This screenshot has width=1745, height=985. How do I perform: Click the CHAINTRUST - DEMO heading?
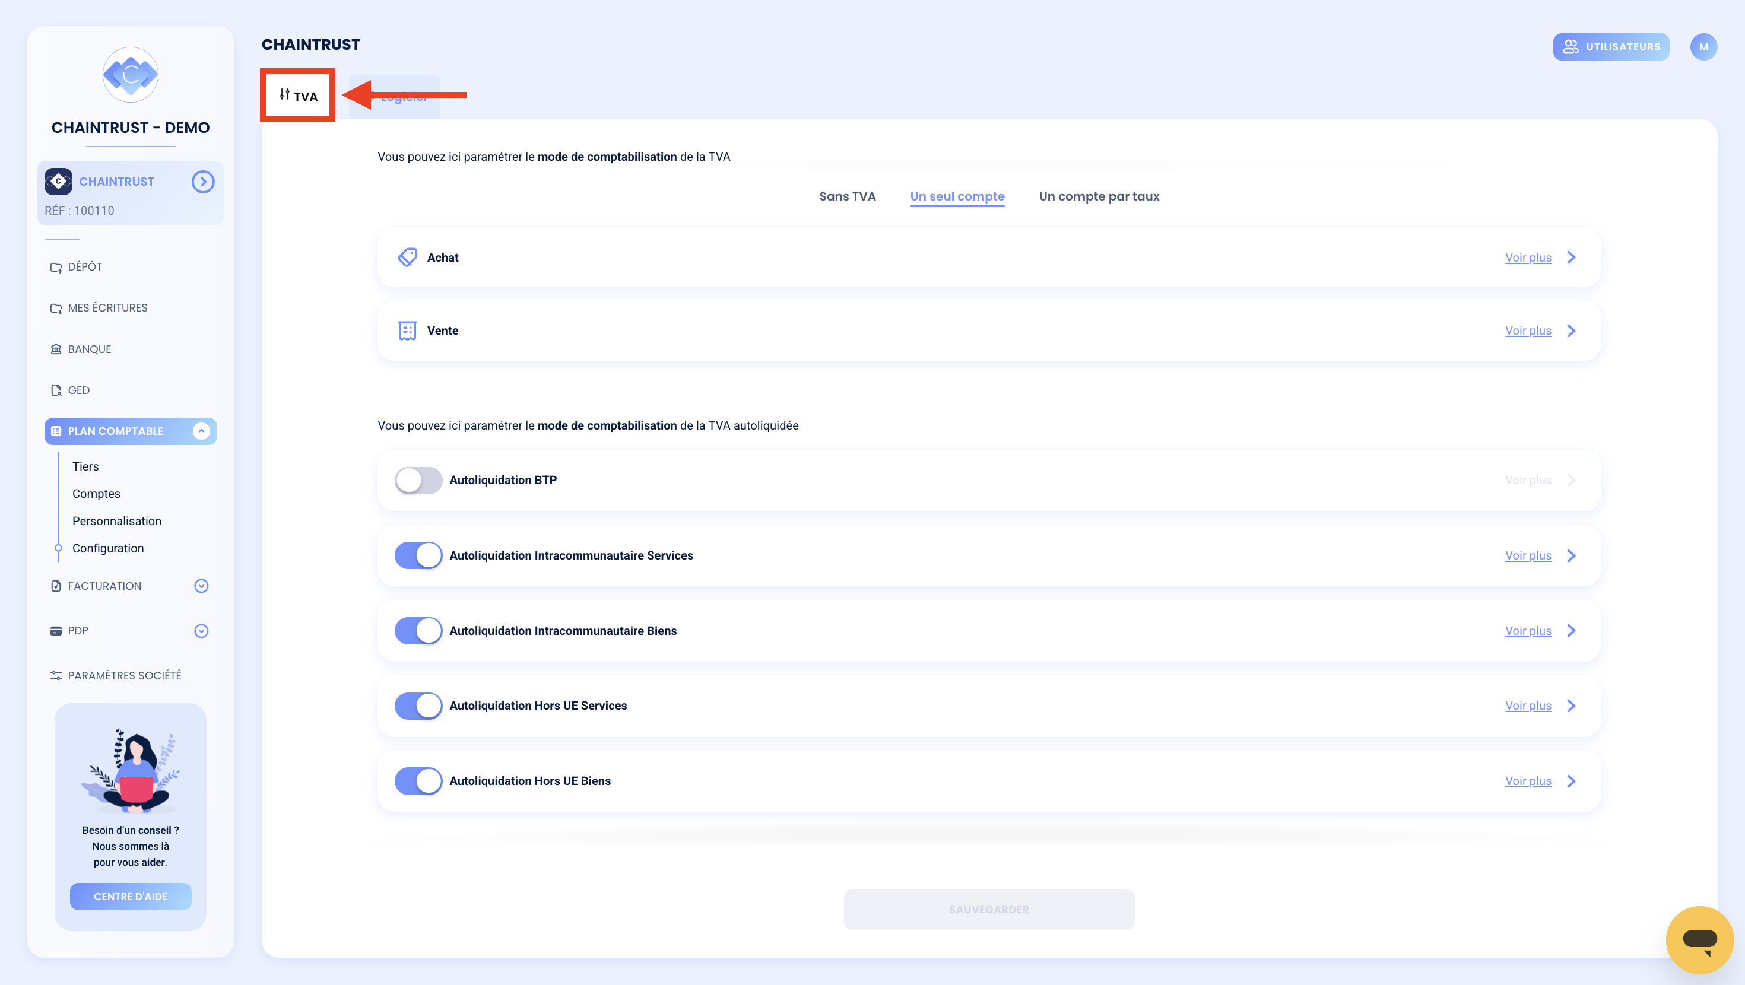[131, 128]
